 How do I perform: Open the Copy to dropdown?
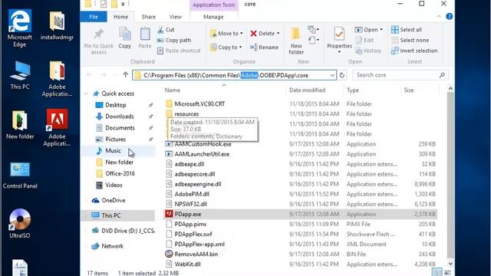click(x=226, y=48)
